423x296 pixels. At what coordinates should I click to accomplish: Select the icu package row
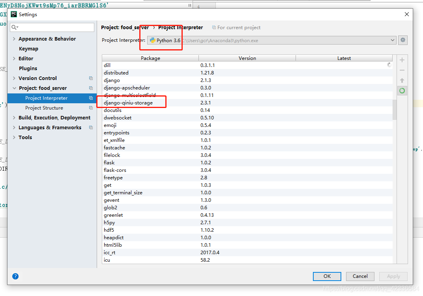coord(247,260)
